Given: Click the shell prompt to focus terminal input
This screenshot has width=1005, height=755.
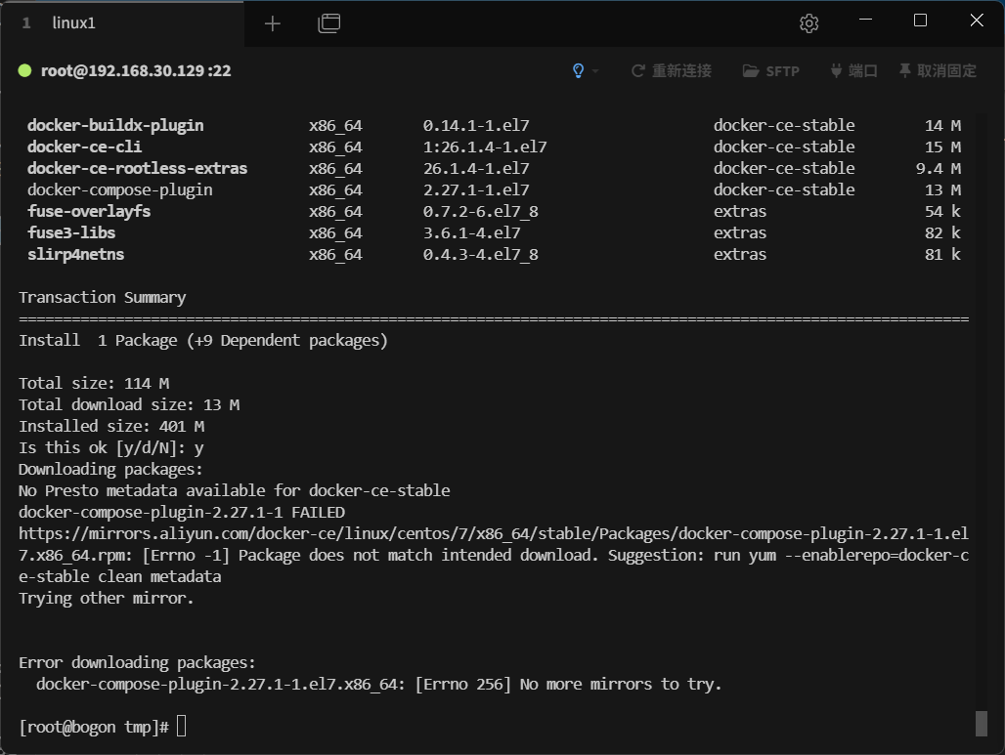Looking at the screenshot, I should [93, 727].
